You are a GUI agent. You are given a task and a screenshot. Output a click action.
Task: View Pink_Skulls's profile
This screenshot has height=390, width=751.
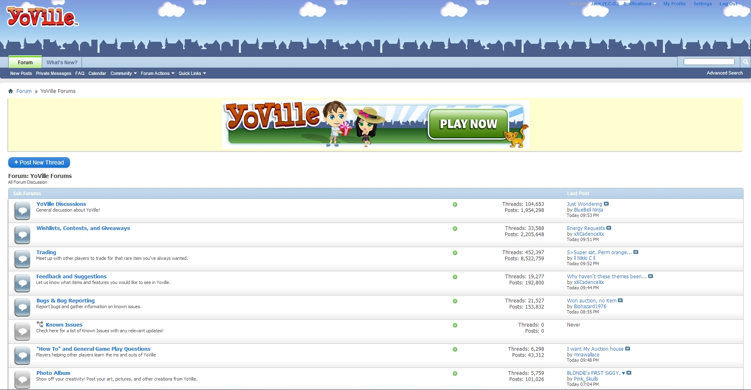point(586,379)
